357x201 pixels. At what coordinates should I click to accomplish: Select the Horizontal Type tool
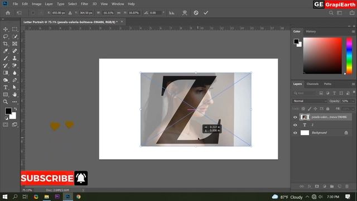pos(6,87)
